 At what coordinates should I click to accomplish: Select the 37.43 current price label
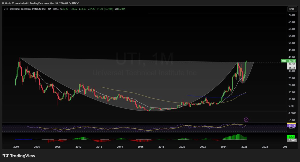291,61
